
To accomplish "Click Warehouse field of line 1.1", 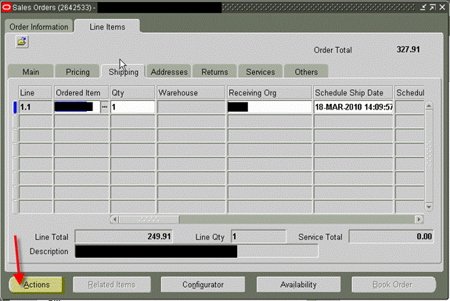I will point(191,107).
